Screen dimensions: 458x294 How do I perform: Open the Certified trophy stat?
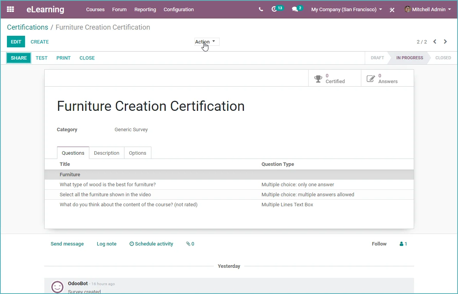334,78
